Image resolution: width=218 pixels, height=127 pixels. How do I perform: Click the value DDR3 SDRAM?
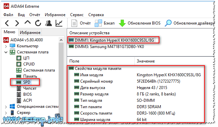pyautogui.click(x=149, y=107)
